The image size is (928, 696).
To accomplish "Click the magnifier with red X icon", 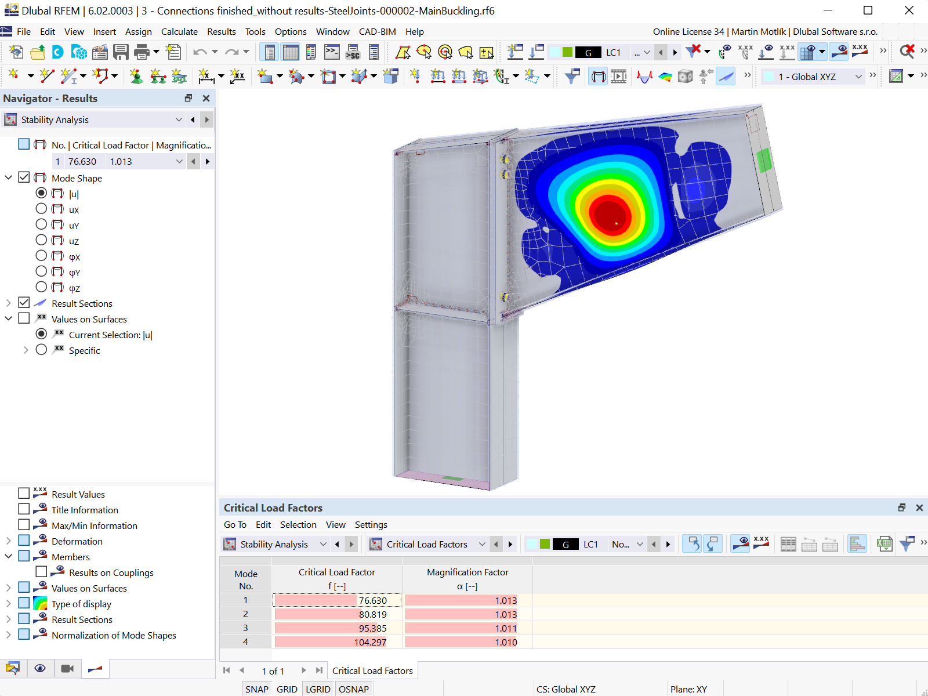I will coord(907,52).
